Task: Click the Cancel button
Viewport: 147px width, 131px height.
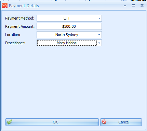Action: pyautogui.click(x=121, y=122)
